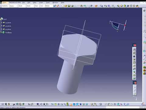Open the Automatic fill color dropdown

6,6
